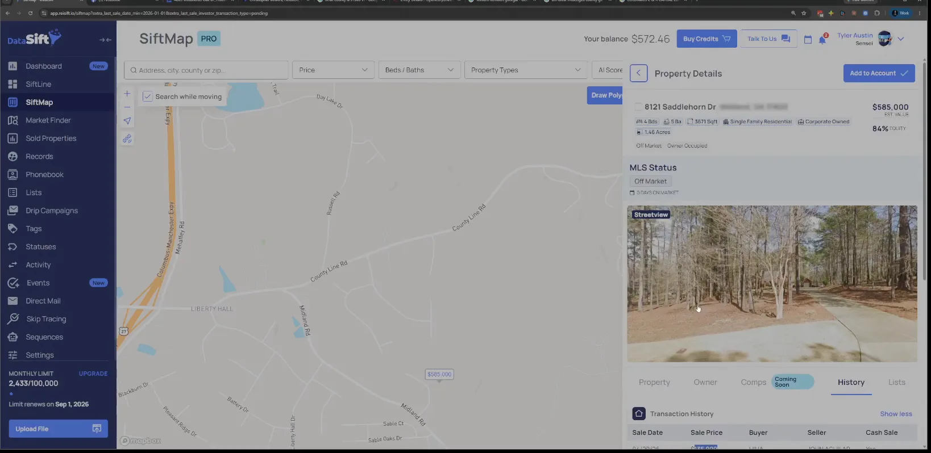Collapse the sidebar with the arrow icon
Image resolution: width=931 pixels, height=453 pixels.
(105, 40)
